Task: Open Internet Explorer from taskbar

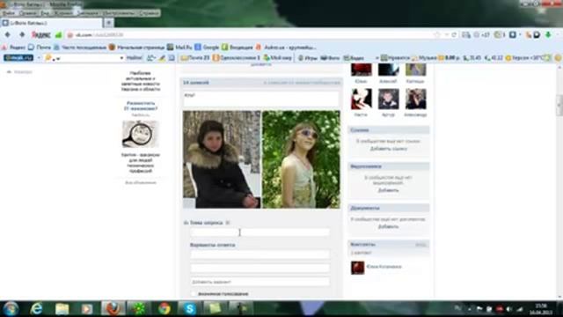Action: coord(36,309)
